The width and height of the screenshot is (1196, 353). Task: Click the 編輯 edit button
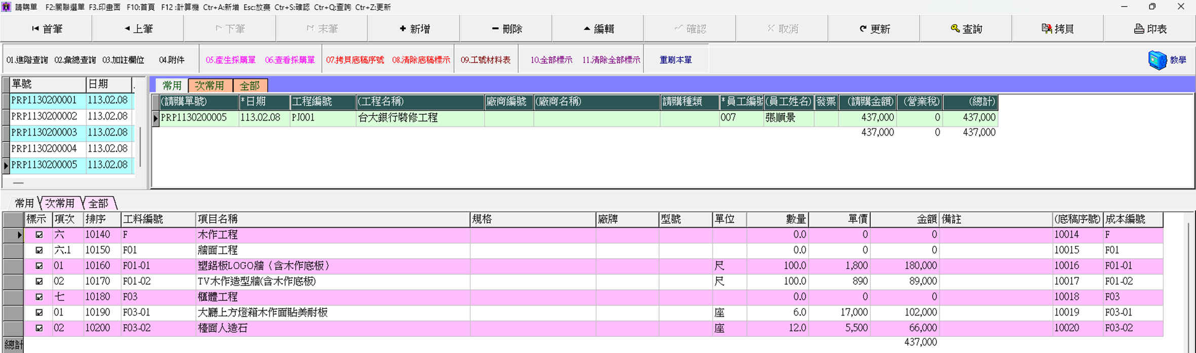click(x=598, y=29)
